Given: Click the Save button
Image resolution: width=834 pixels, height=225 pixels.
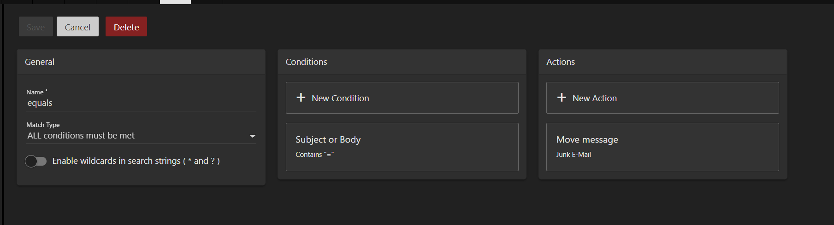Looking at the screenshot, I should pyautogui.click(x=36, y=27).
